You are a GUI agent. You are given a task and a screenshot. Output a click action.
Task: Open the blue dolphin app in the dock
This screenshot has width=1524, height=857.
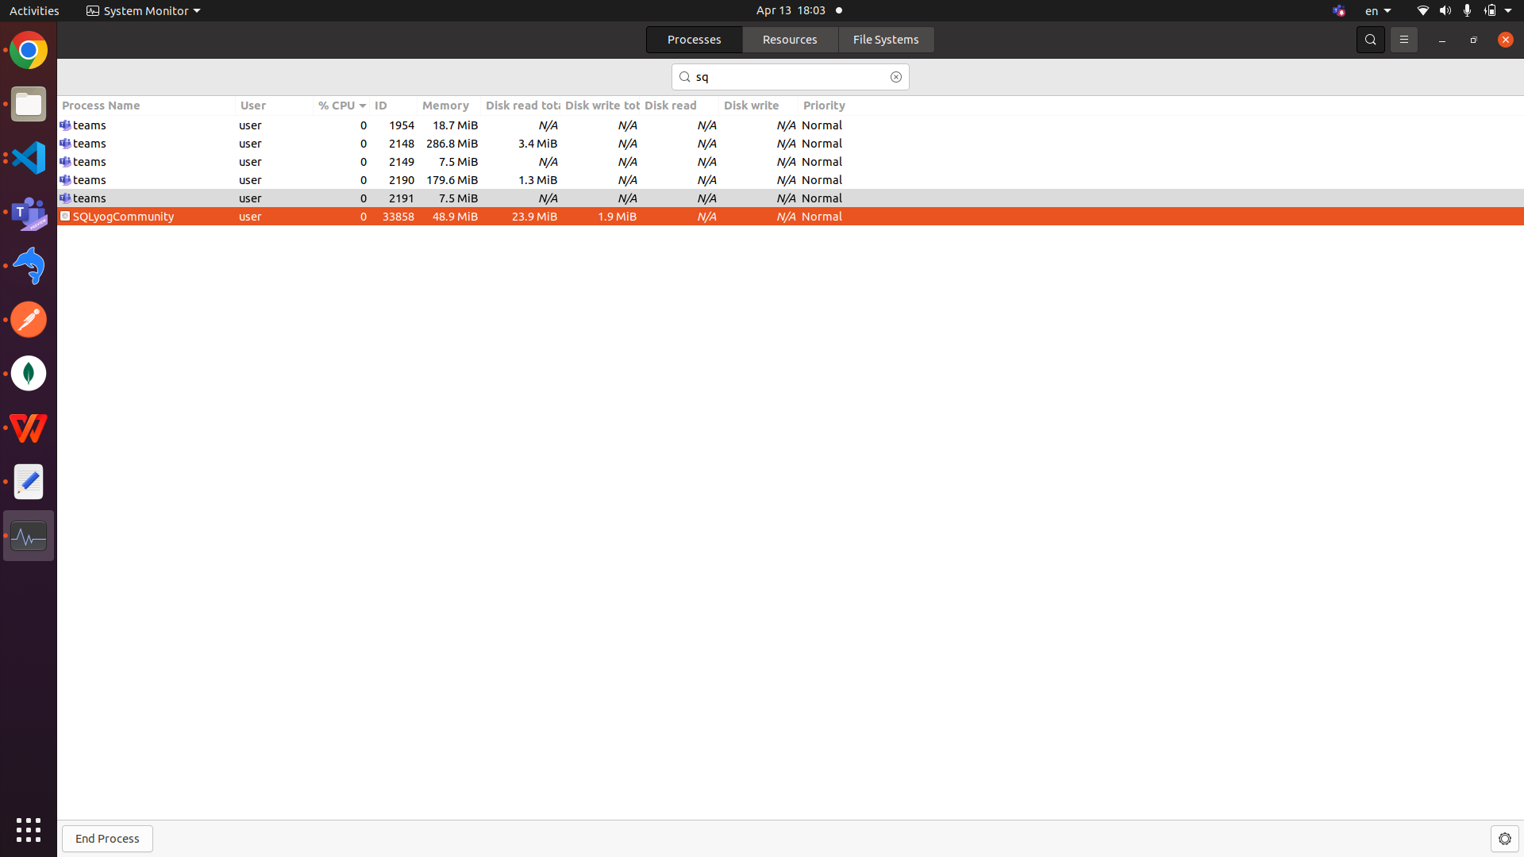click(29, 266)
